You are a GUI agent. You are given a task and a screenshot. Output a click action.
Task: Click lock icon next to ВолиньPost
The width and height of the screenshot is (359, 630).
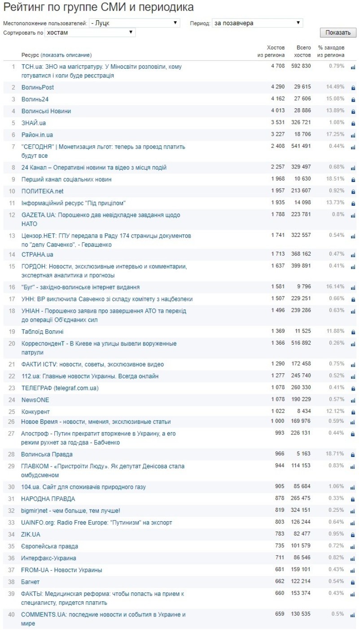[353, 88]
